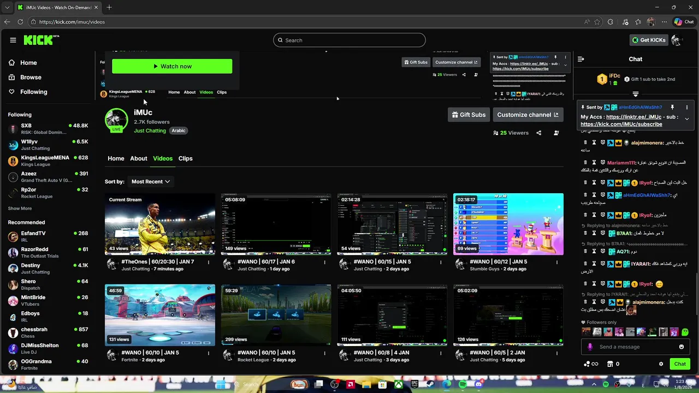Screen dimensions: 699x393
Task: Open the channel shop icon in chat footer
Action: point(610,364)
